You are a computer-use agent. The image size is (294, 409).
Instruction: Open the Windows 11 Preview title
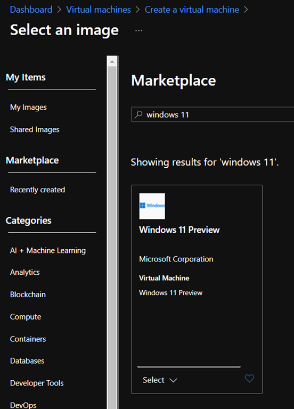(x=179, y=230)
